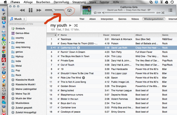
Task: Toggle shuffle icon in now-playing display
Action: click(x=163, y=13)
